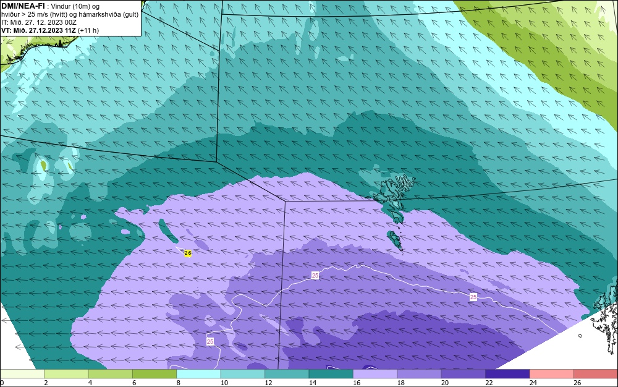Select the 0-2 m/s pale yellow legend swatch
Screen dimensions: 618x387
coord(22,374)
